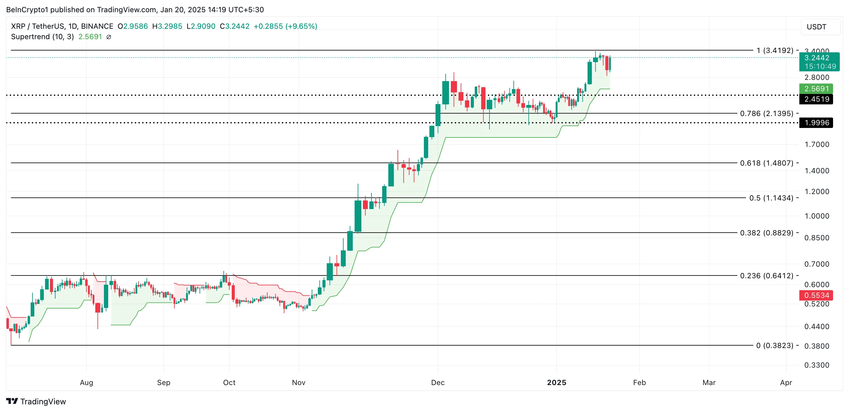Viewport: 849px width, 412px height.
Task: Click the 2025 marker on time axis
Action: [x=556, y=382]
